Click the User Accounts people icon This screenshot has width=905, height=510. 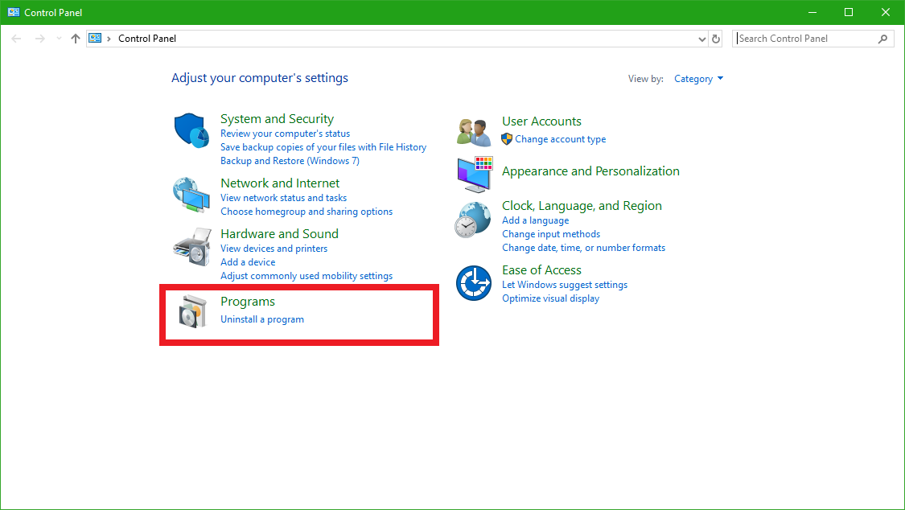pos(473,131)
